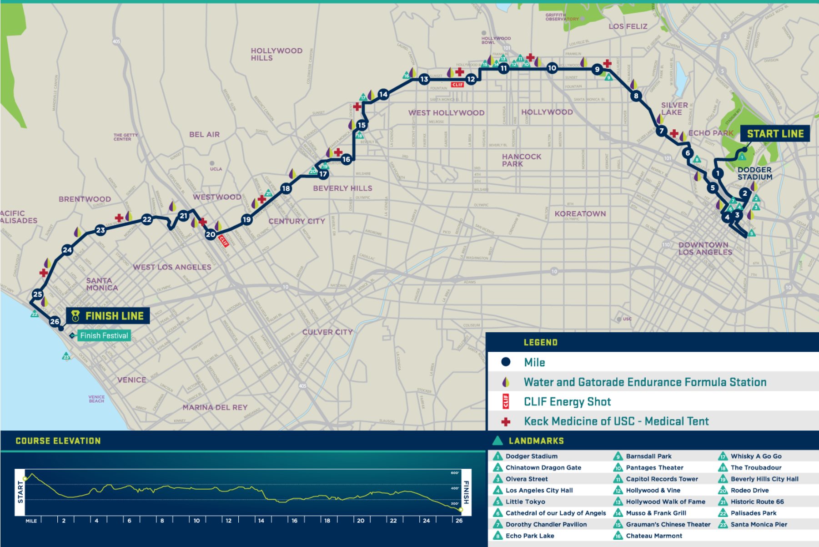Image resolution: width=819 pixels, height=547 pixels.
Task: Click the mile 13 route marker
Action: coord(424,79)
